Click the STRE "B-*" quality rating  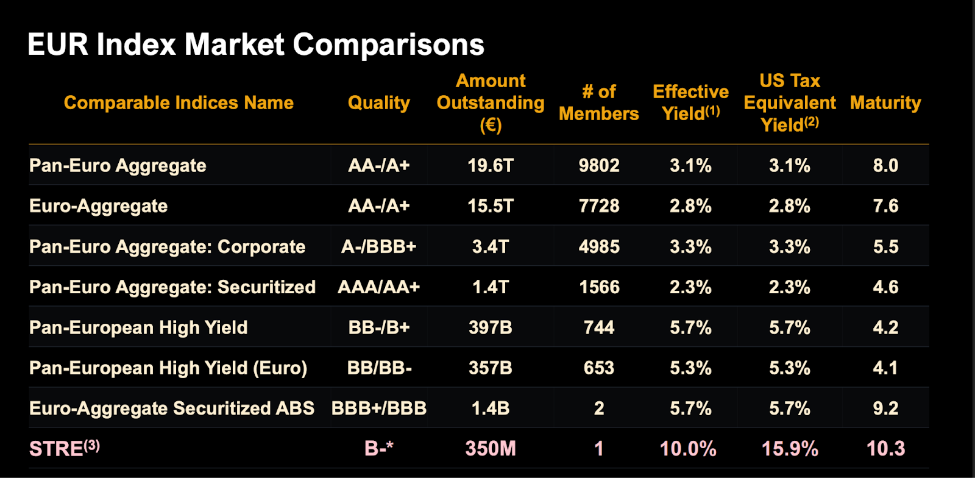click(x=378, y=449)
